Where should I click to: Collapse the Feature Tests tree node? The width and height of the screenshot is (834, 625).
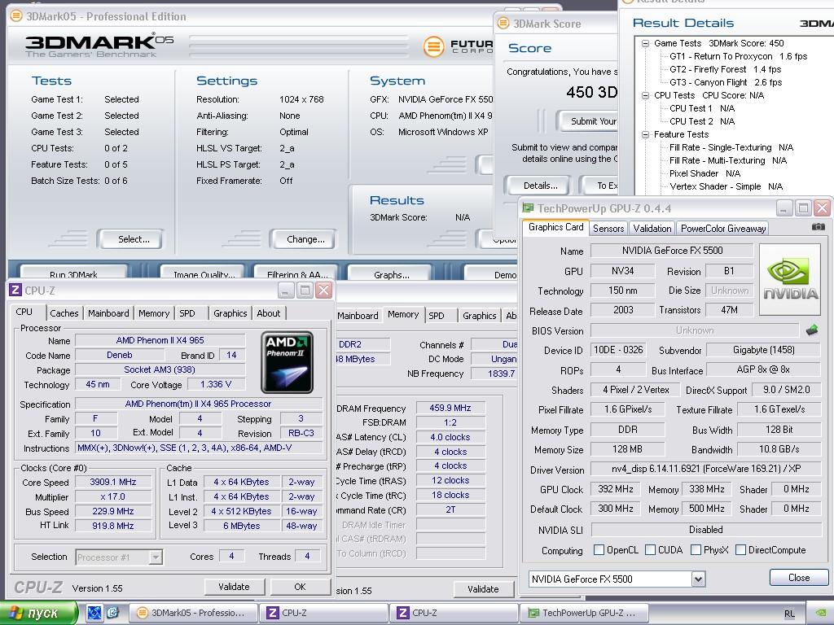tap(645, 134)
